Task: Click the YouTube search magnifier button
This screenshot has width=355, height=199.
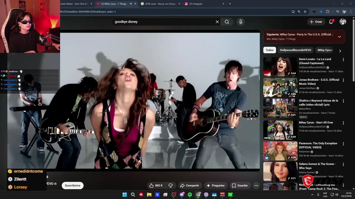Action: coord(227,22)
